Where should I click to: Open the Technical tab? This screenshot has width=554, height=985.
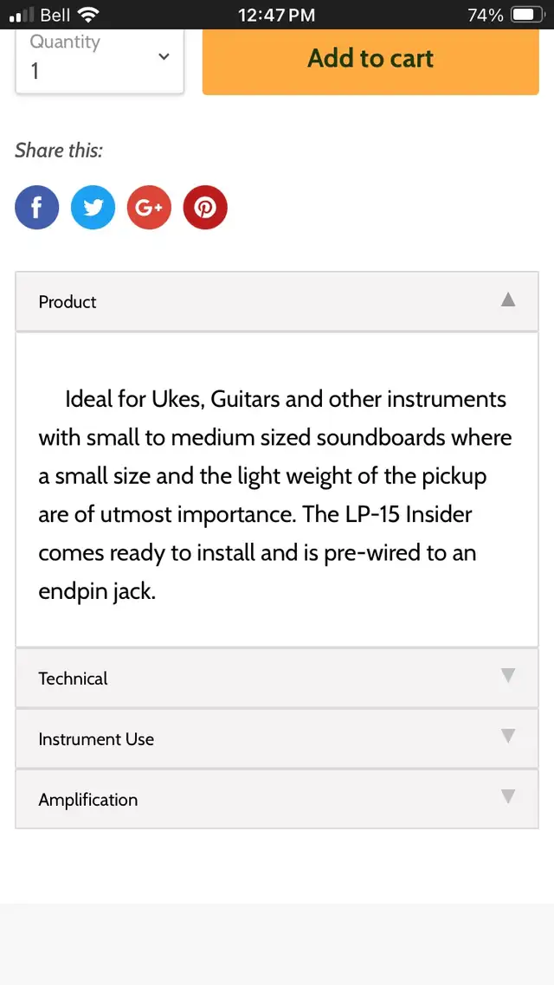coord(74,679)
